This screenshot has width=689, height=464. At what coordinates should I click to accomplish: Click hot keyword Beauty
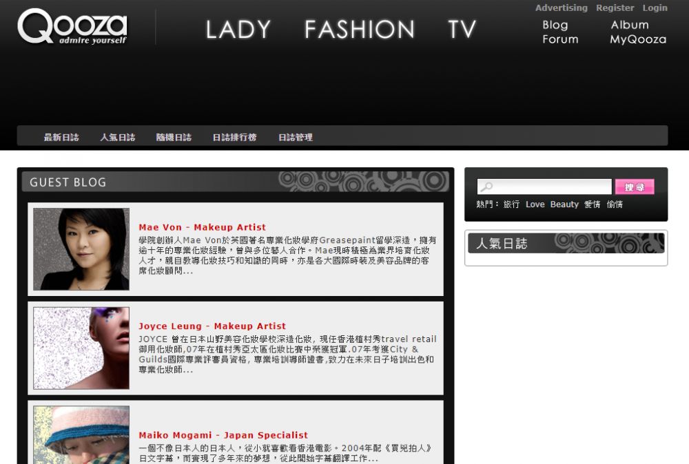(564, 204)
